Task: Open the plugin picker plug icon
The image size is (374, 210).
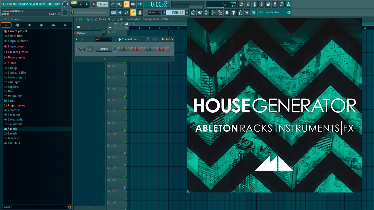Action: tap(234, 12)
